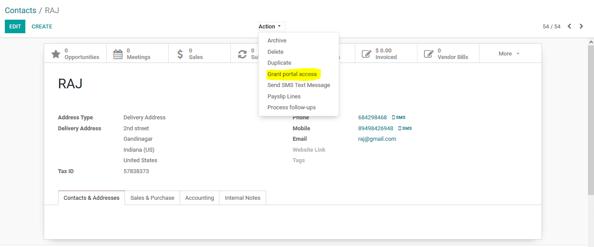Open the 0 Sales stat button
594x247 pixels.
click(x=199, y=53)
